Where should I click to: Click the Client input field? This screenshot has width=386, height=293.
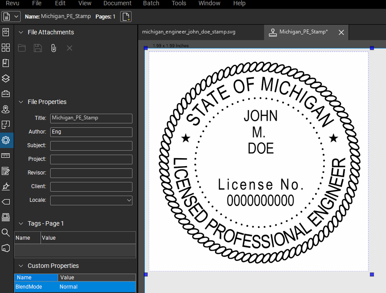92,187
